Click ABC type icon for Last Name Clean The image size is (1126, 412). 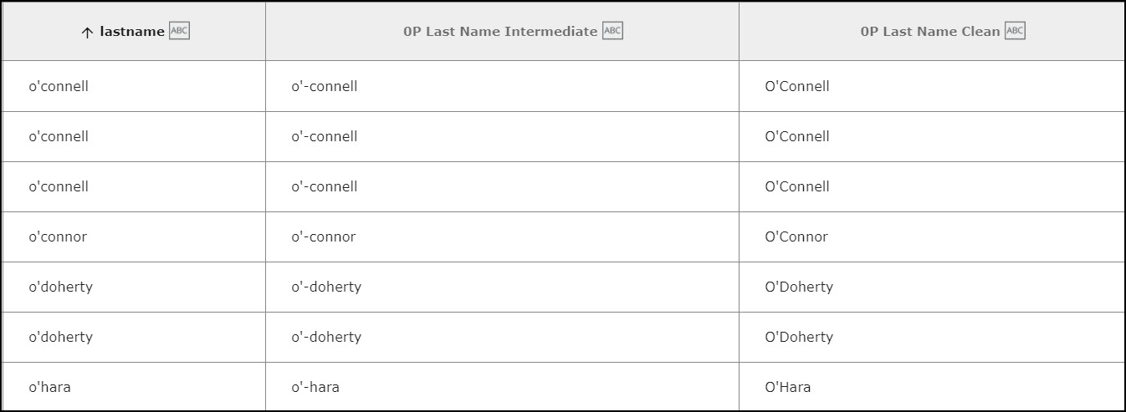click(1015, 31)
